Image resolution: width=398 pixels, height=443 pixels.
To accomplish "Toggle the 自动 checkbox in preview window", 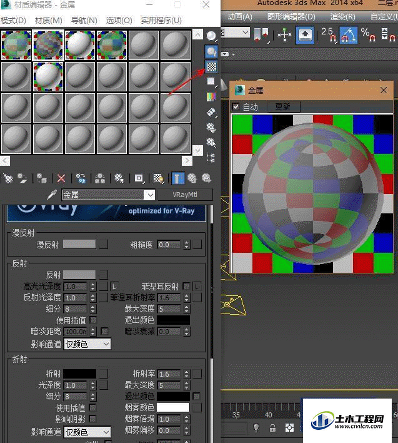I will click(236, 106).
